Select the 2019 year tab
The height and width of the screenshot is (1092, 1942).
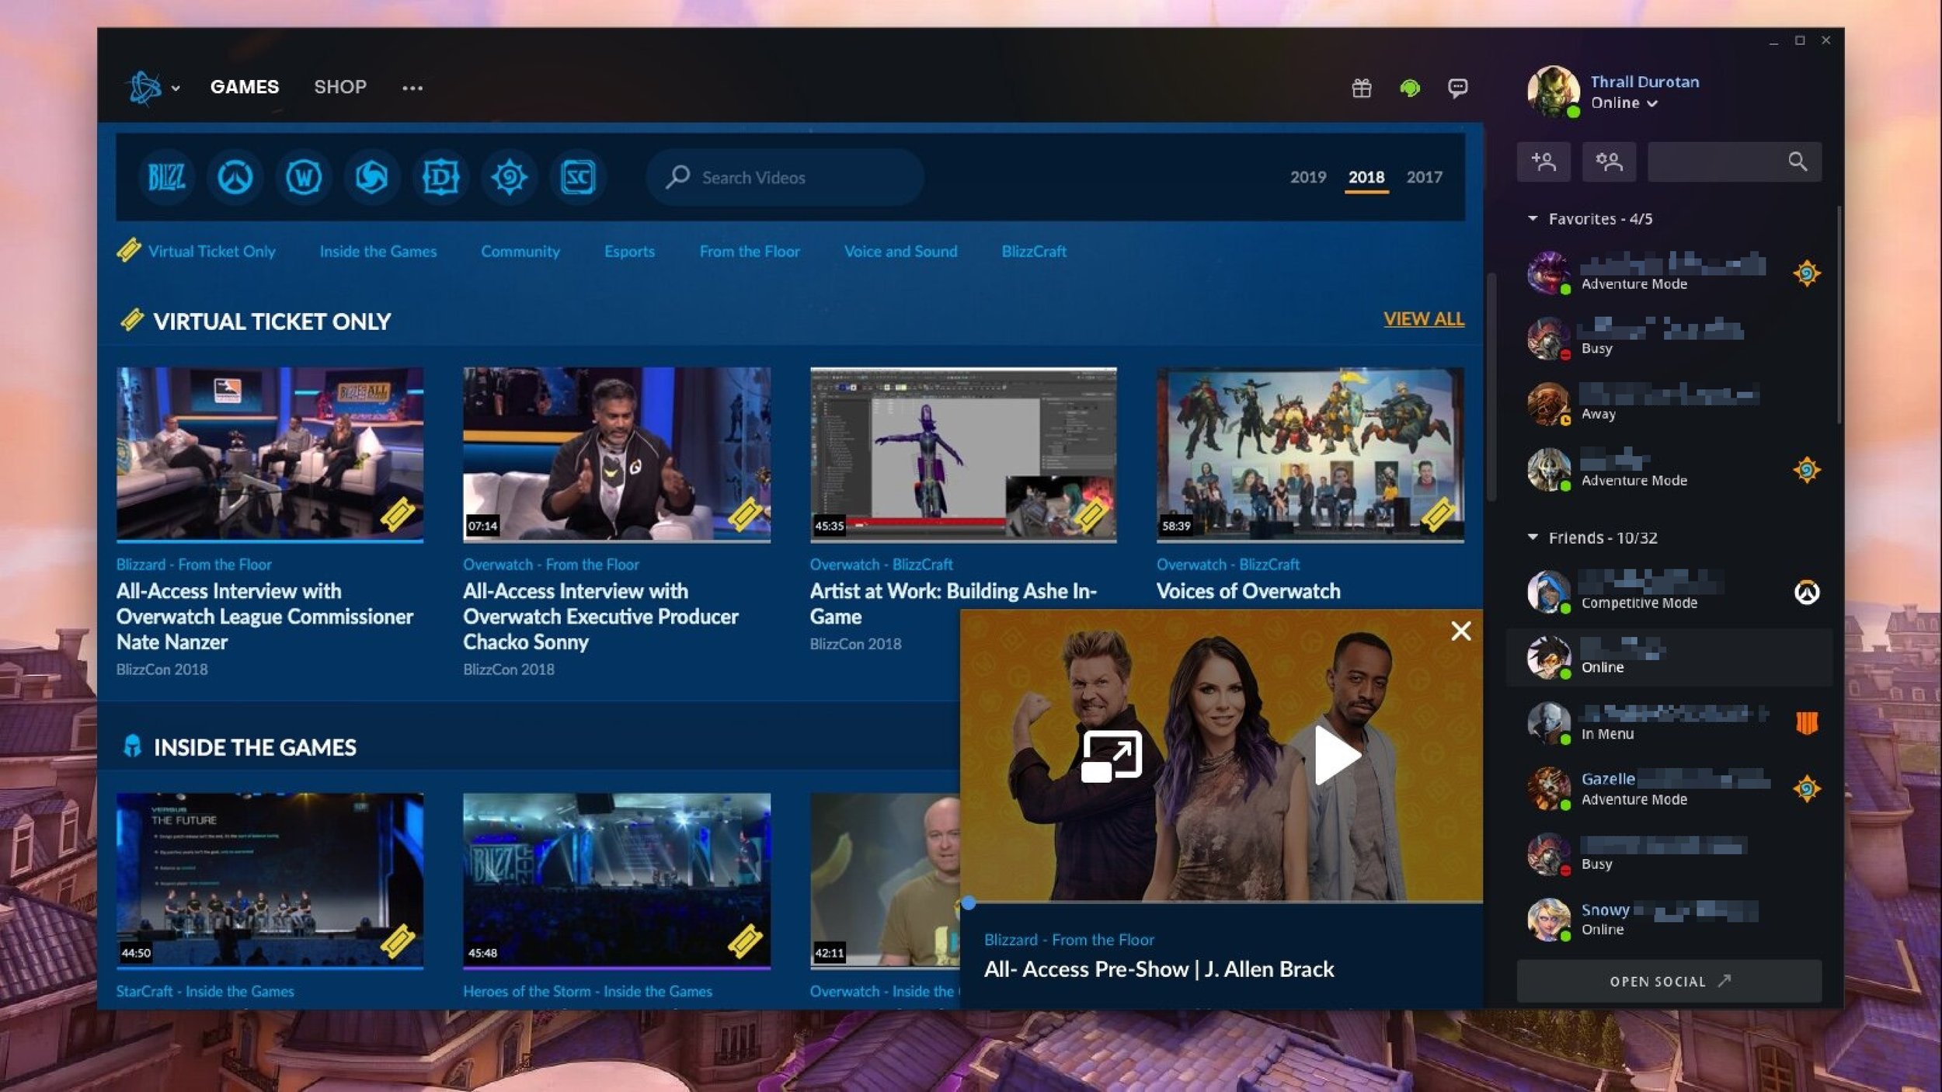point(1308,177)
